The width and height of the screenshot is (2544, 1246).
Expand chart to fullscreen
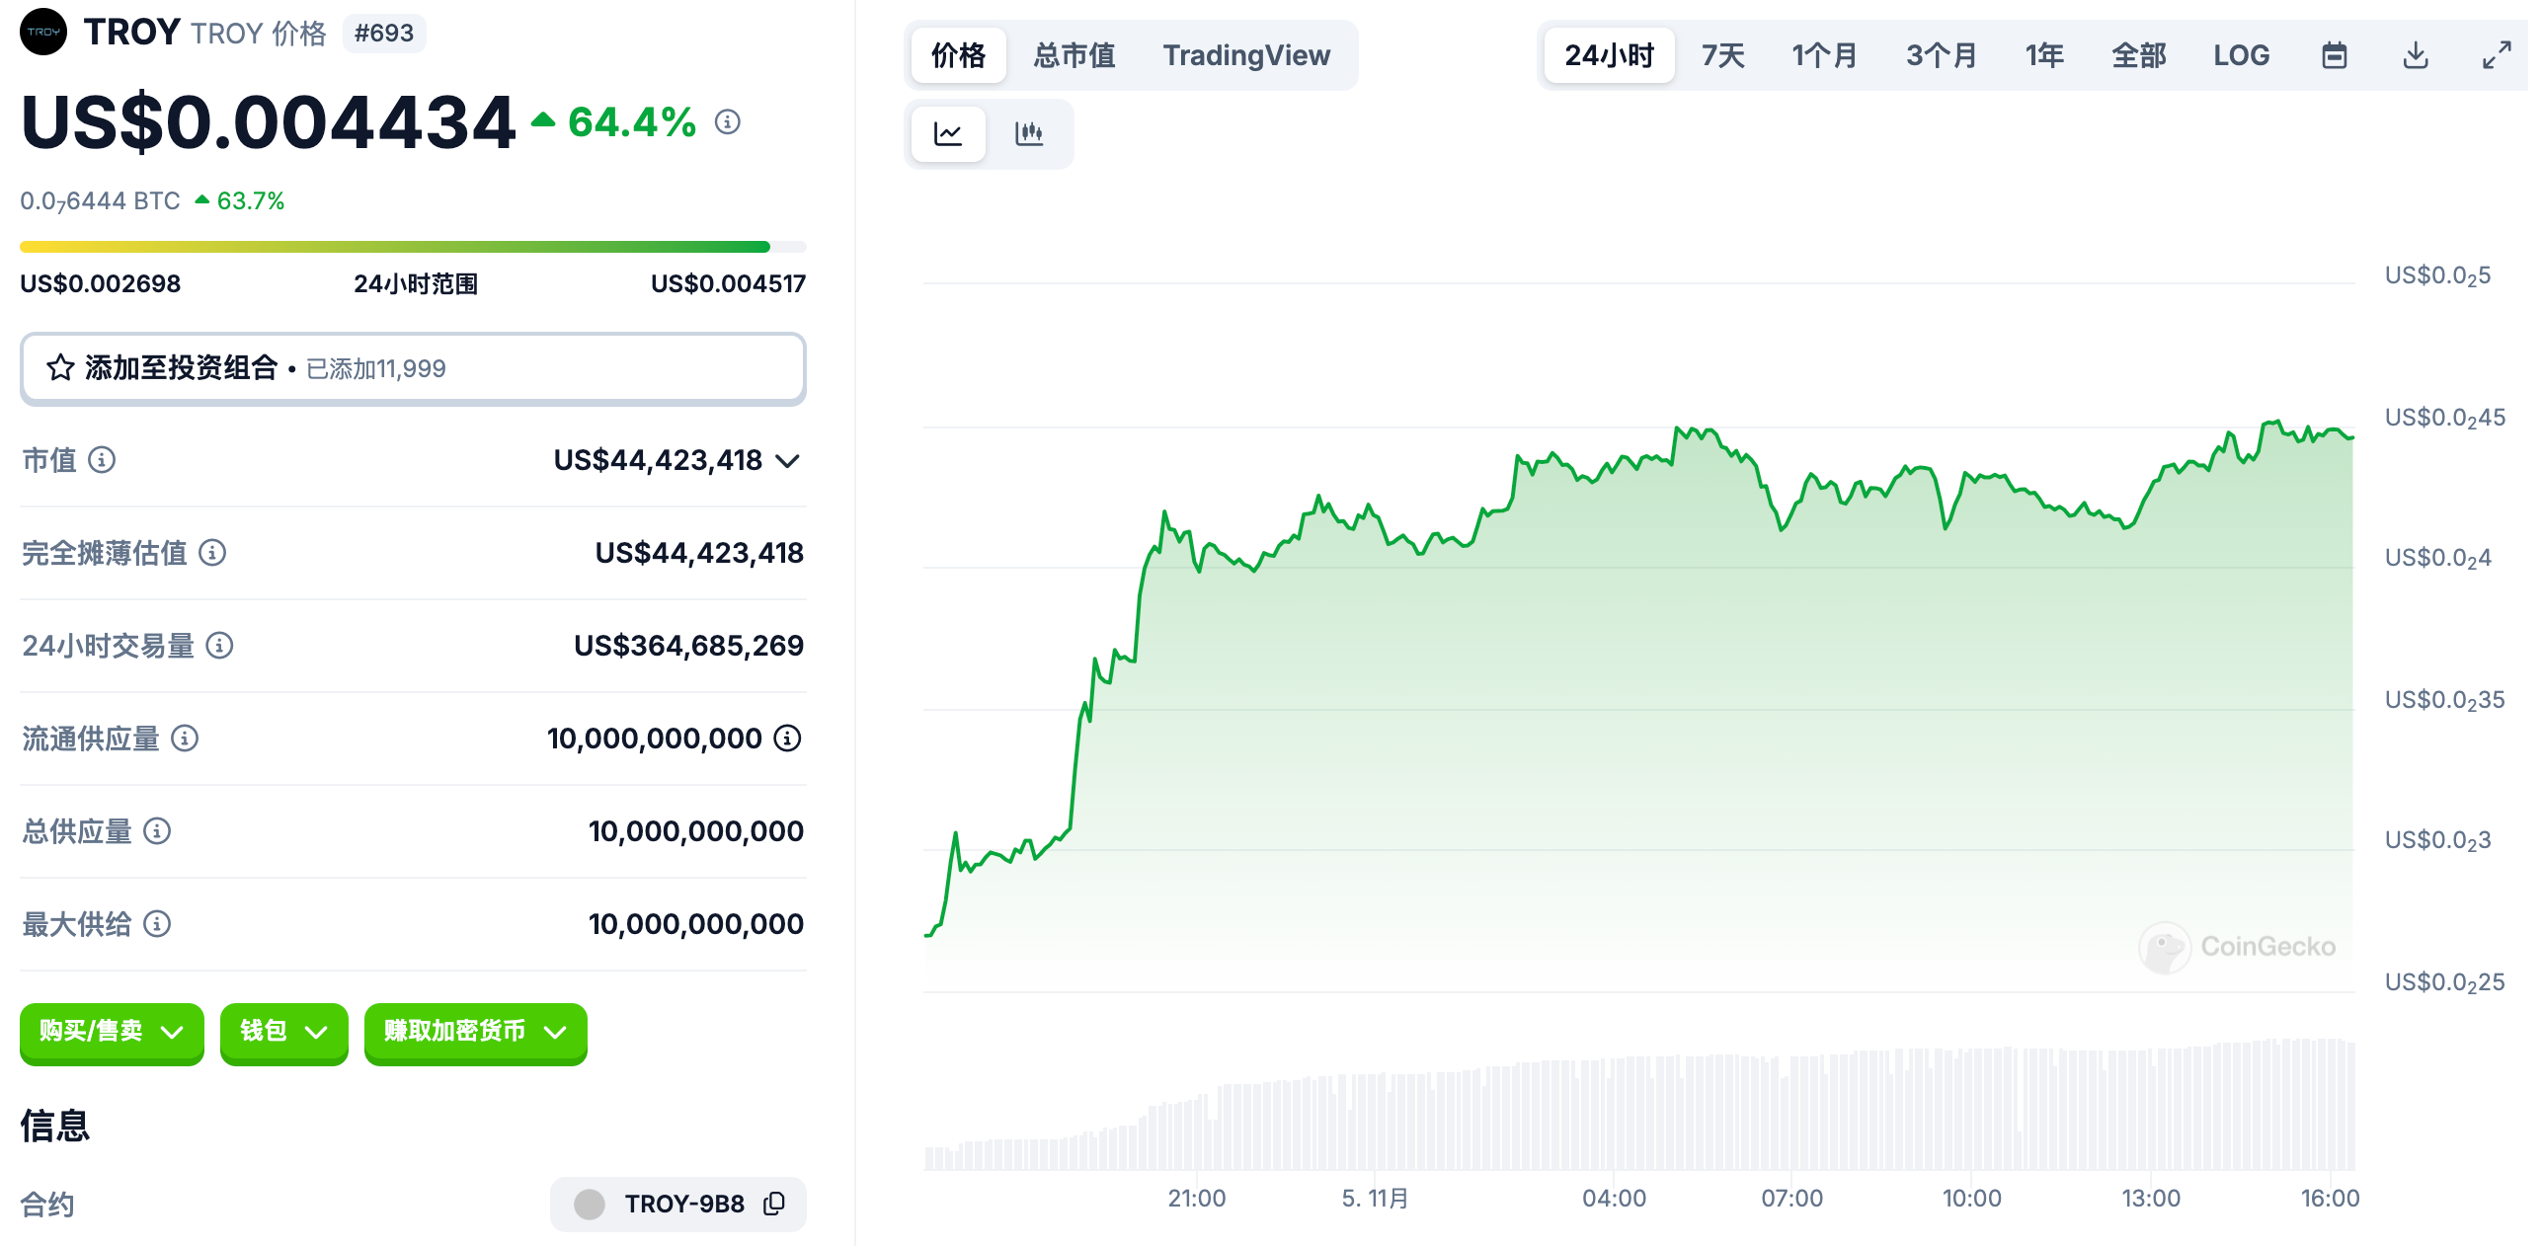point(2496,55)
